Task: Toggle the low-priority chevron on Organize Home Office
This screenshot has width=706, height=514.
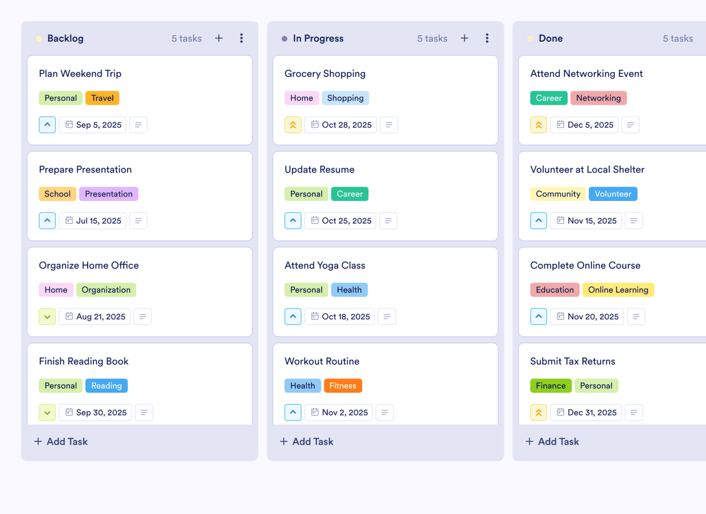Action: (x=47, y=316)
